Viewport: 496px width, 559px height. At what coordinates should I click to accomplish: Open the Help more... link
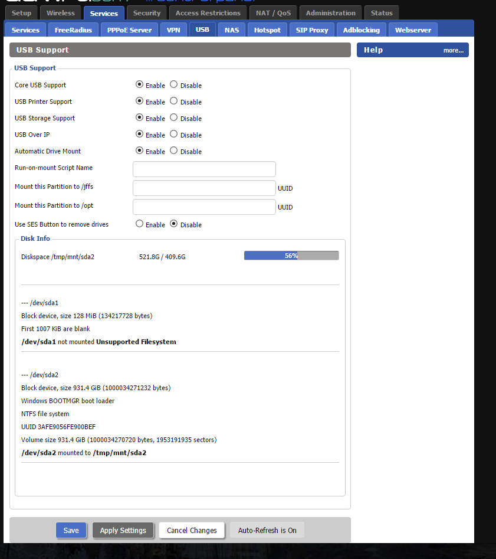click(x=453, y=51)
